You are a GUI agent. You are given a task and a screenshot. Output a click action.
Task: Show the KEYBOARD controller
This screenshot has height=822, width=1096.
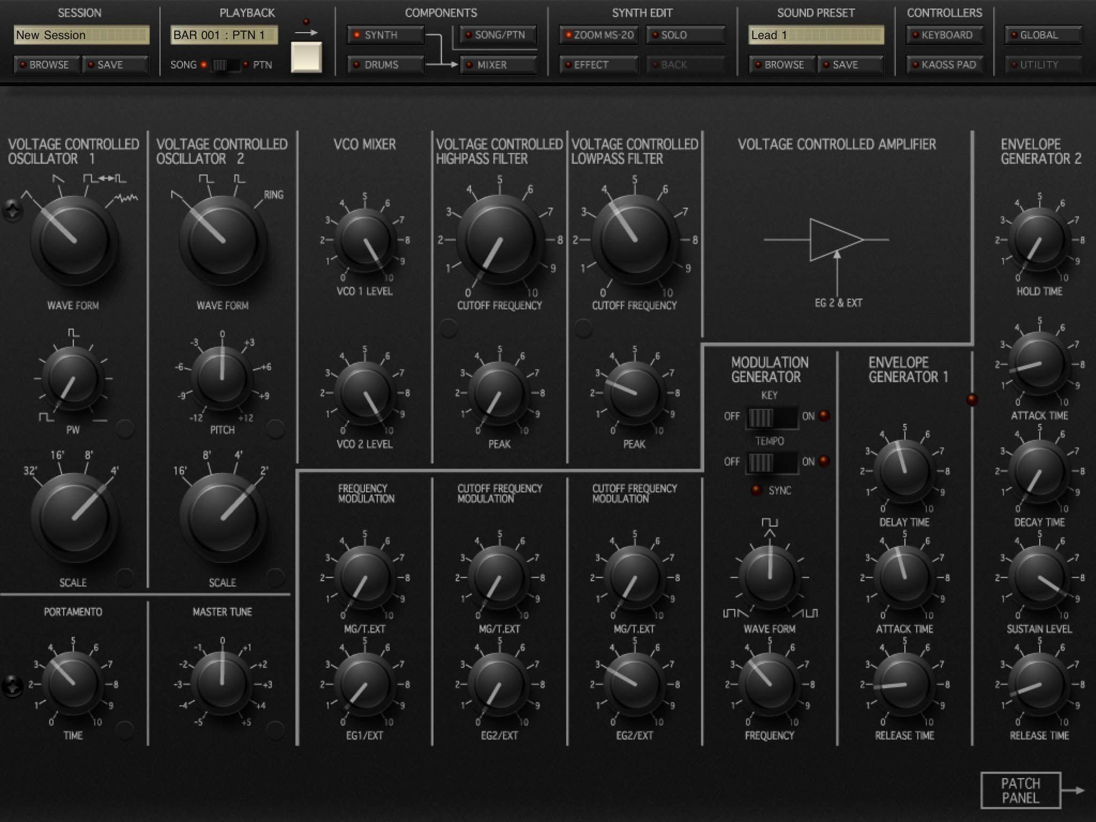point(945,35)
